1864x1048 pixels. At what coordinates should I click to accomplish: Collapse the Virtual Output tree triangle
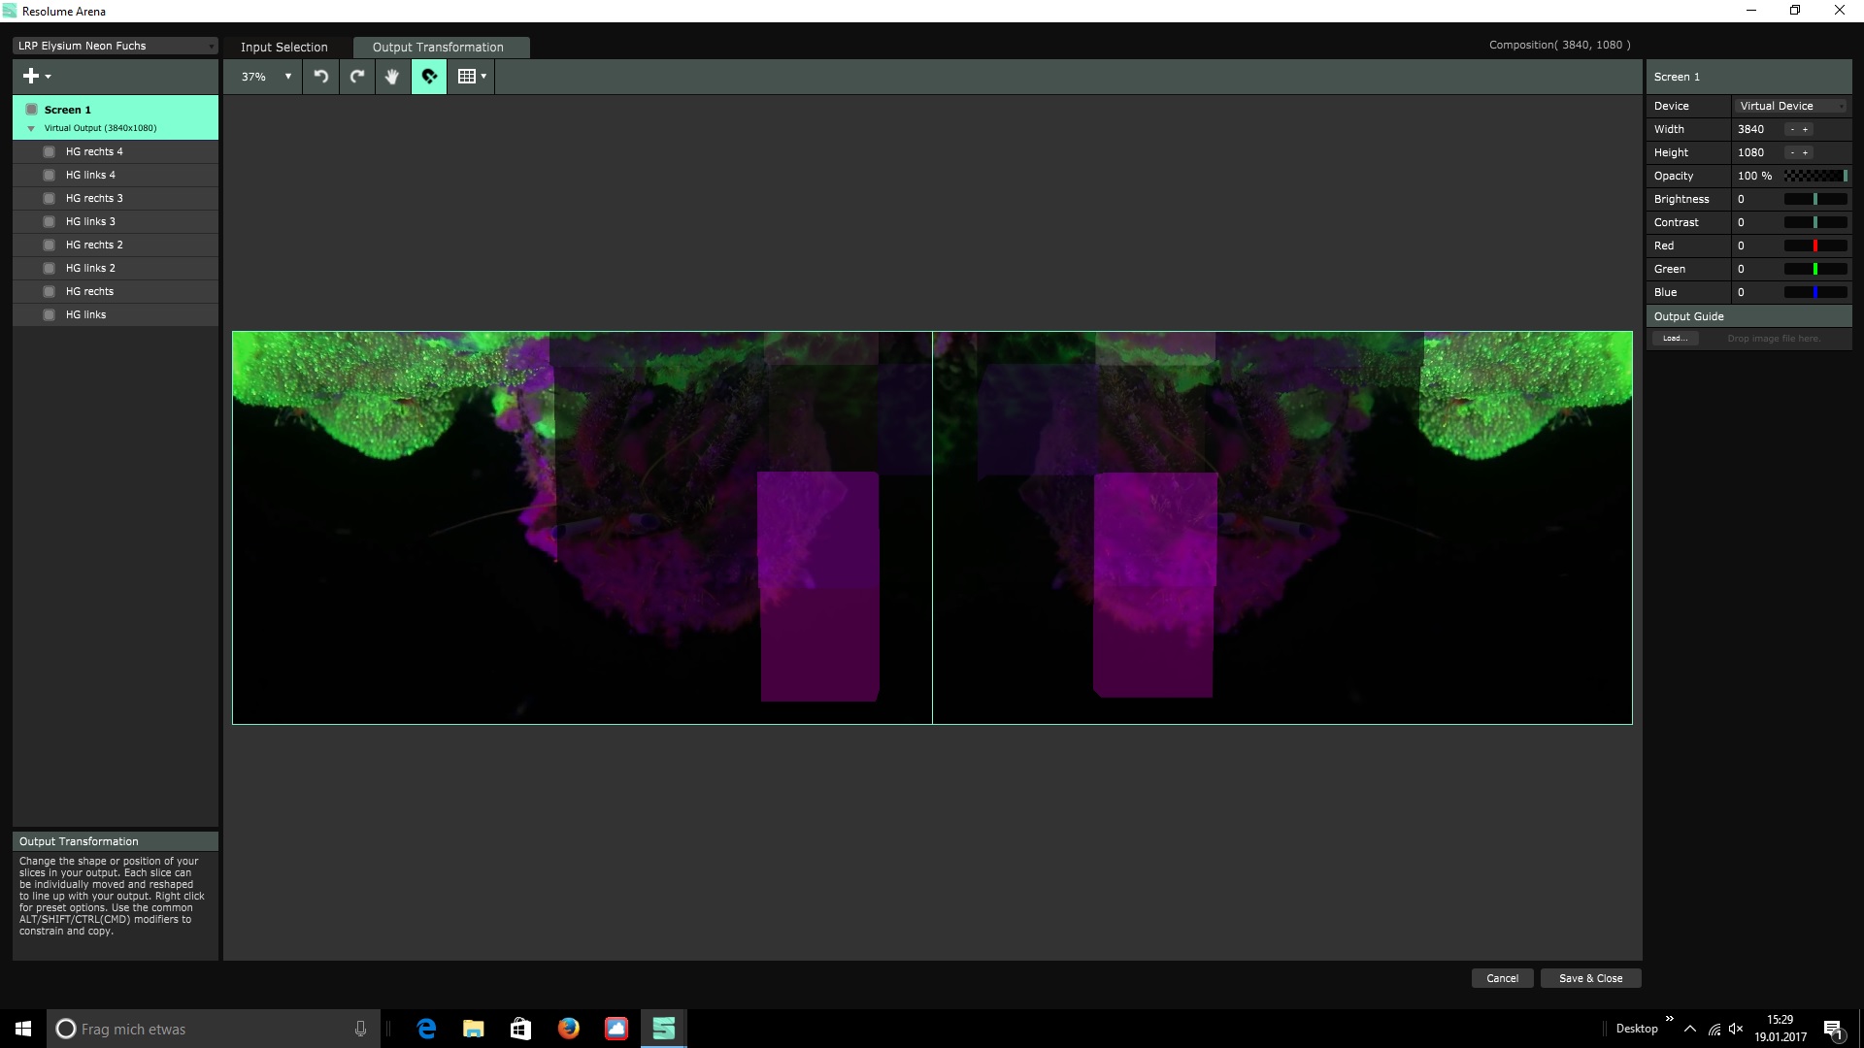click(x=31, y=128)
